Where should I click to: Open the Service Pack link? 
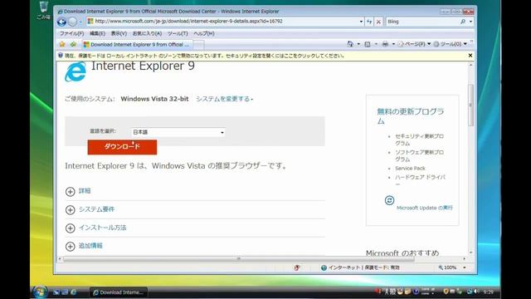pyautogui.click(x=410, y=168)
